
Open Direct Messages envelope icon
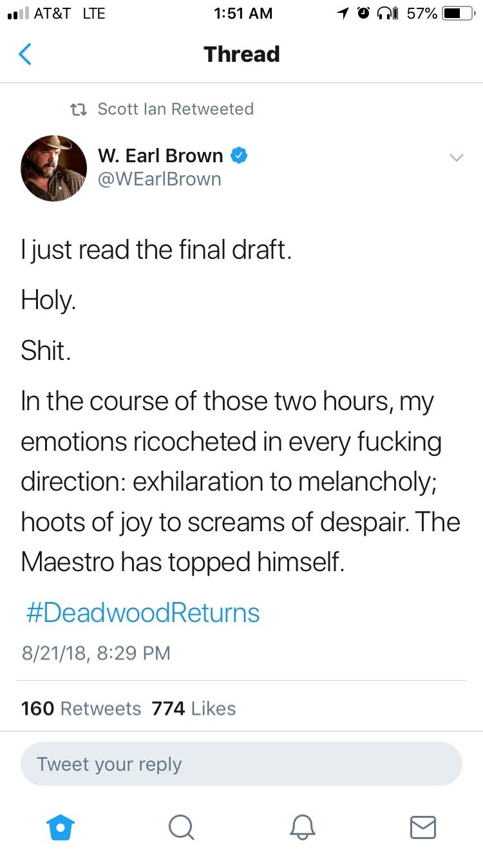coord(422,828)
